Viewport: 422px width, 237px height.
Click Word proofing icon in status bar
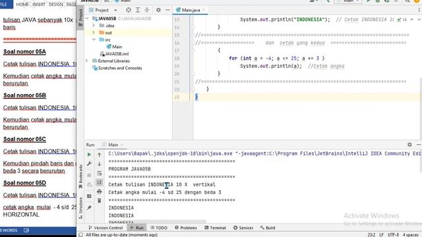26,230
